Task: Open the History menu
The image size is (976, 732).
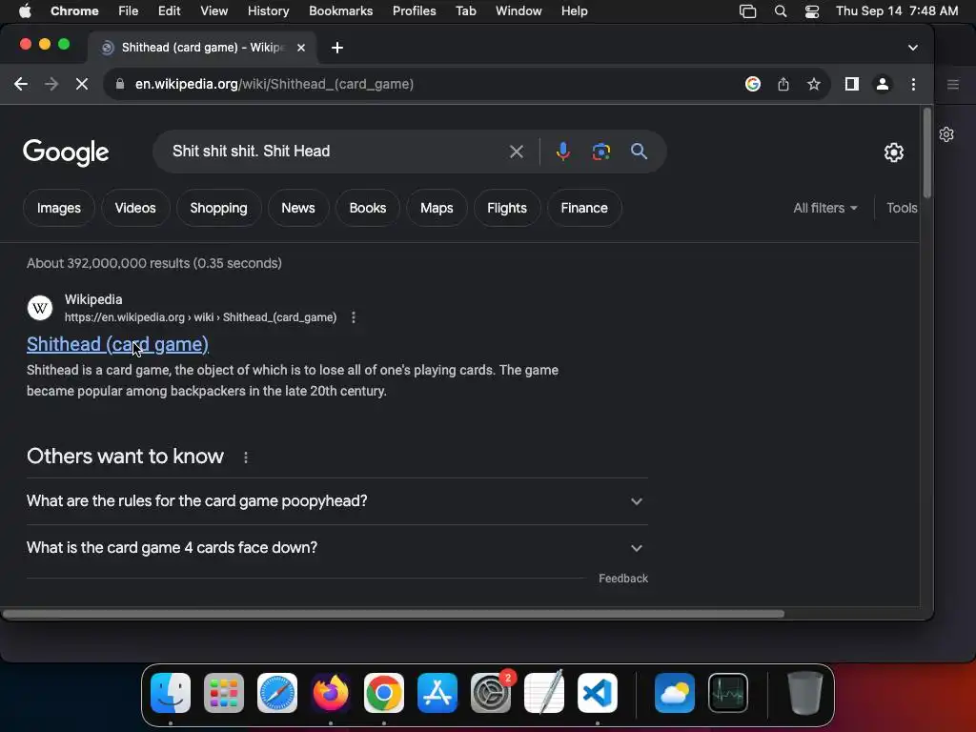Action: pyautogui.click(x=268, y=10)
